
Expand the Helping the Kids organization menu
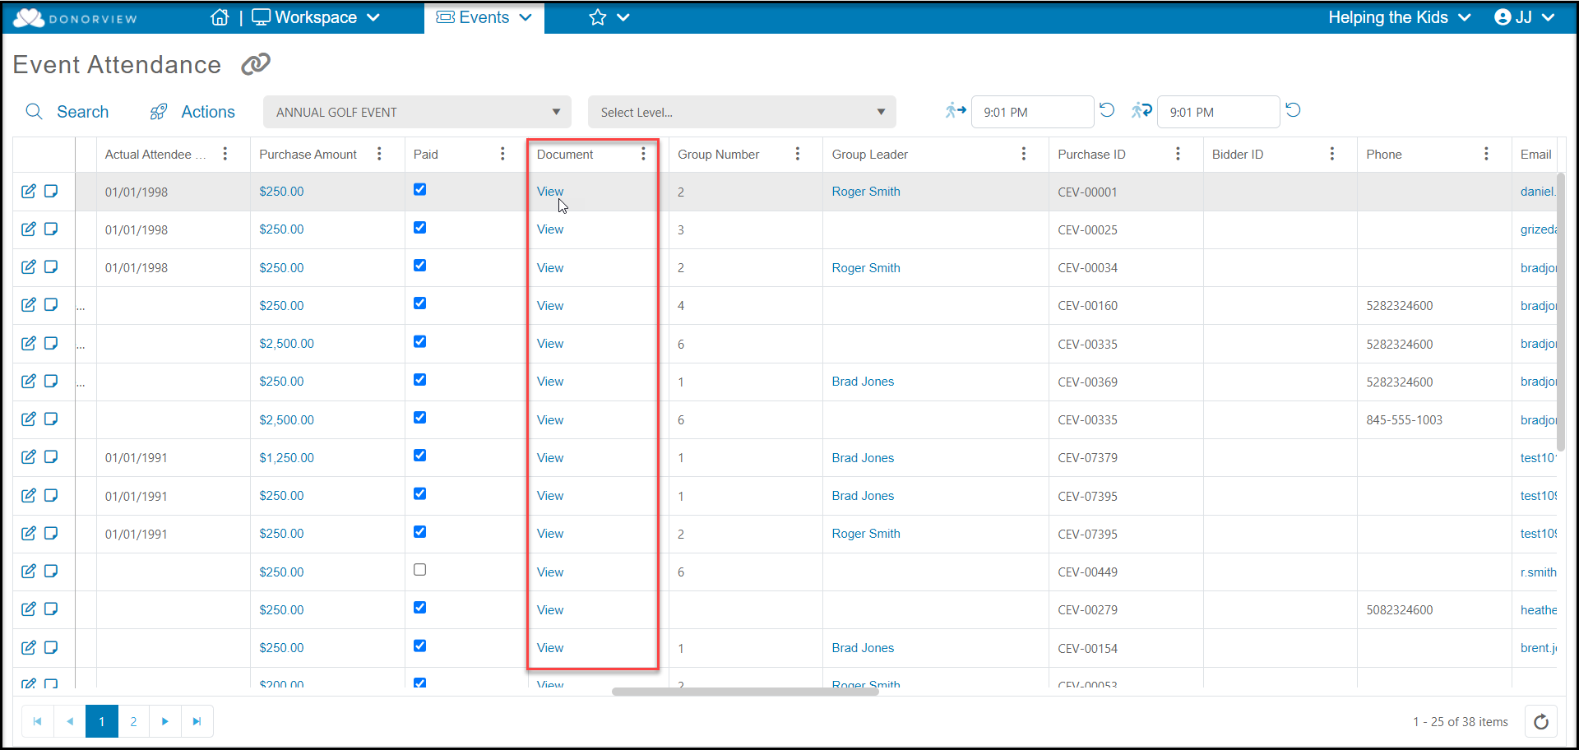1399,17
